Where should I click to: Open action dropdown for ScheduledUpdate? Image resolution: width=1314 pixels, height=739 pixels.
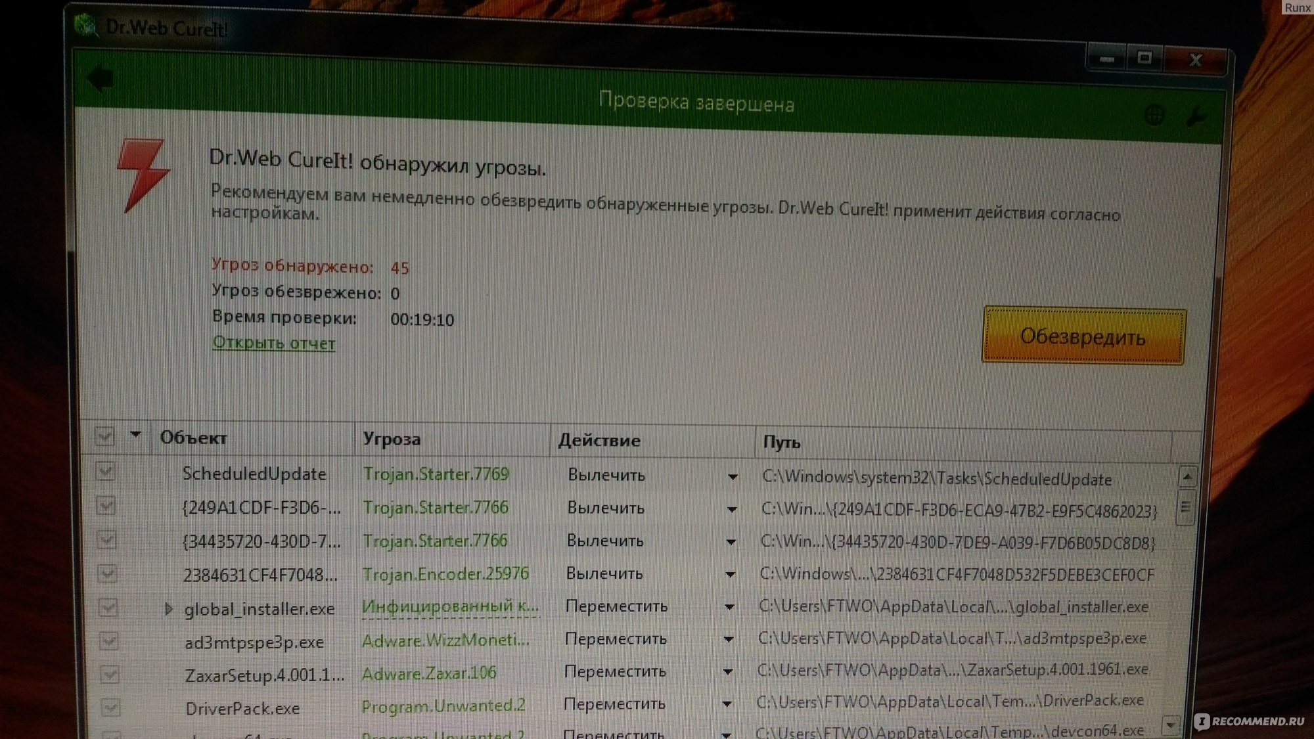733,477
